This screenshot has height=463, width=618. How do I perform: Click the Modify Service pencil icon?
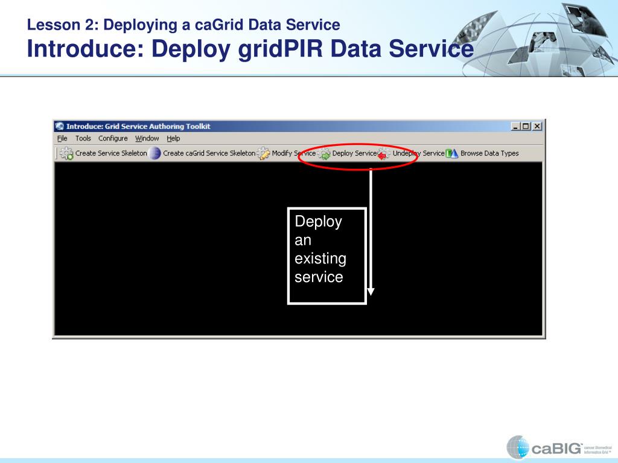[x=264, y=153]
